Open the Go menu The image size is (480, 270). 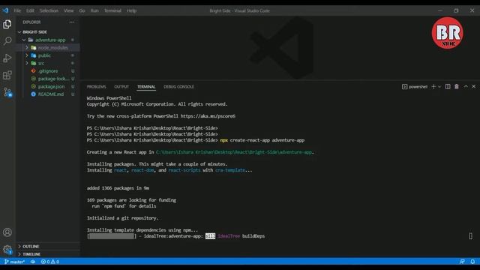(x=82, y=10)
